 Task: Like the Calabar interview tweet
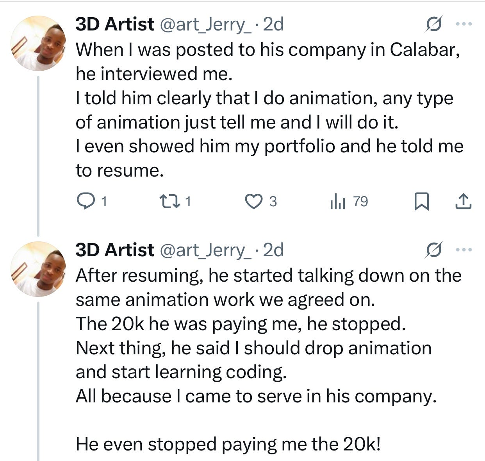point(253,201)
